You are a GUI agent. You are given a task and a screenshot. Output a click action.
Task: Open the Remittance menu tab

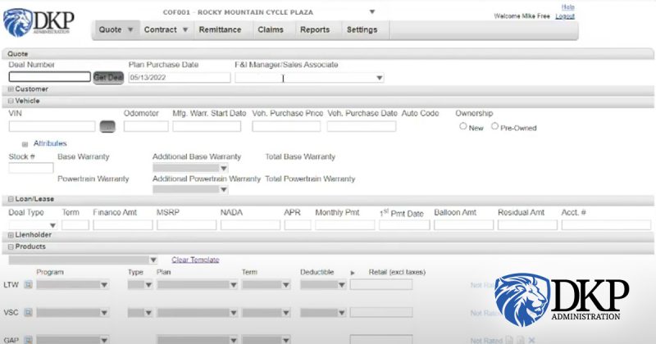coord(220,30)
